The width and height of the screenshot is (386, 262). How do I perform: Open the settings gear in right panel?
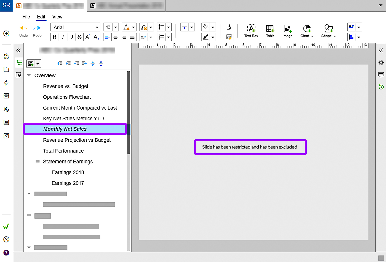point(381,62)
